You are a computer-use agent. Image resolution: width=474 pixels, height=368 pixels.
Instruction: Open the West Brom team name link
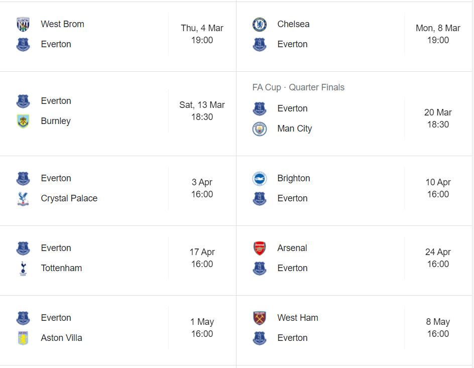[62, 24]
